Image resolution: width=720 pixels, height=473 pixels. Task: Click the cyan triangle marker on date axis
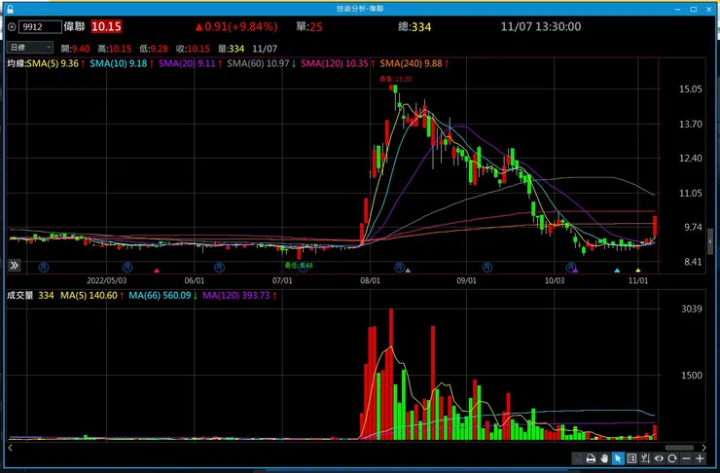click(x=617, y=271)
